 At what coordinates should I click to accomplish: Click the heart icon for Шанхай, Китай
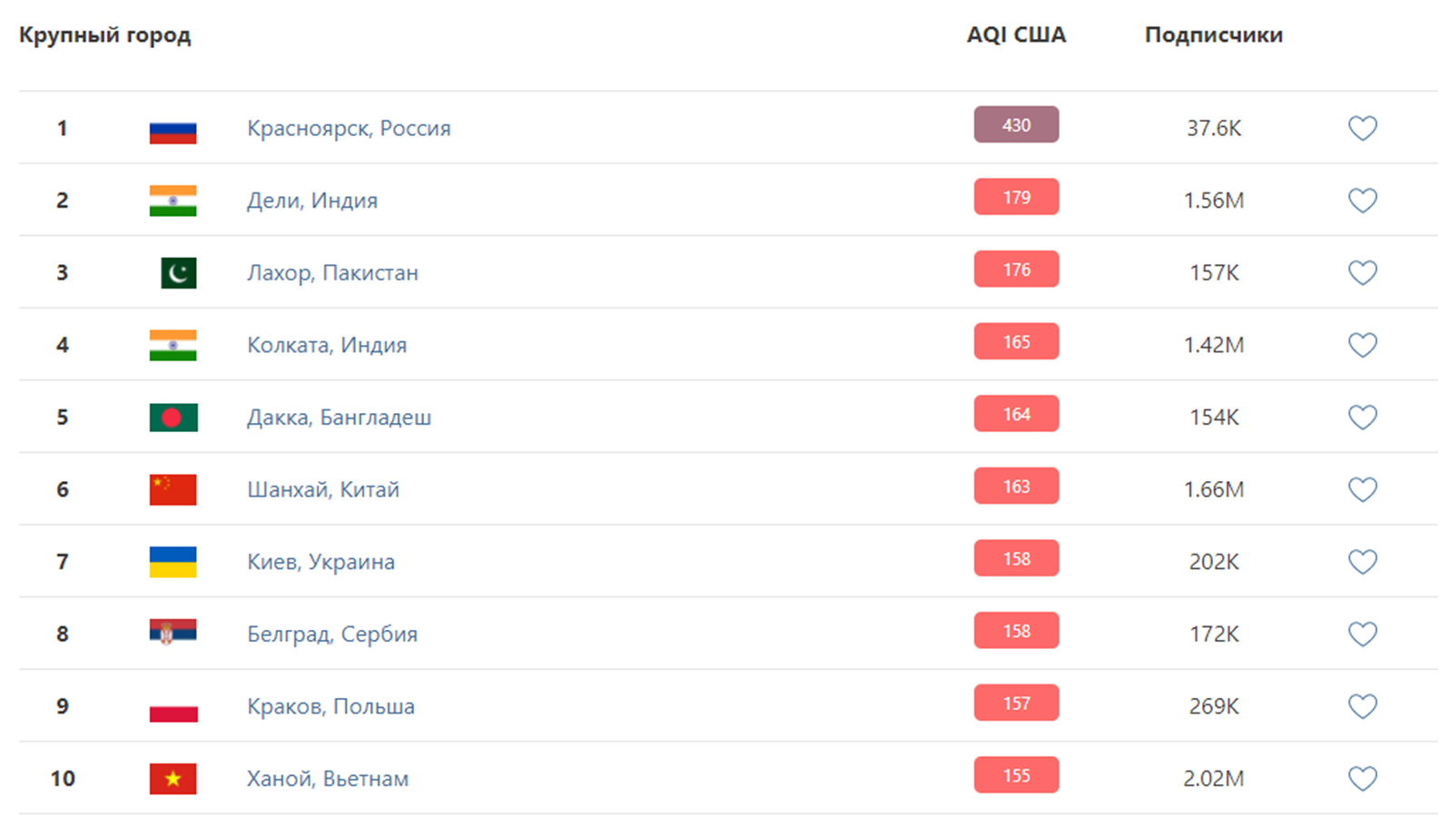pos(1362,489)
